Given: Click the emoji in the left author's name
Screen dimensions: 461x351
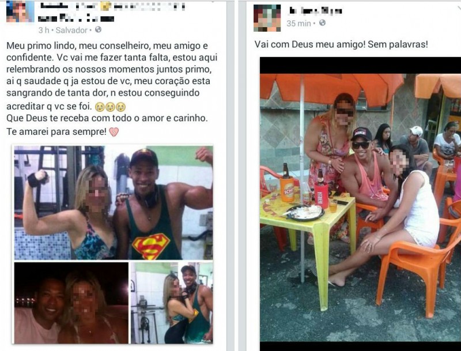Looking at the screenshot, I should [x=105, y=6].
